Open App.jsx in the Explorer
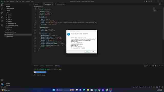Screen dimensions: 164x92 click(9, 18)
